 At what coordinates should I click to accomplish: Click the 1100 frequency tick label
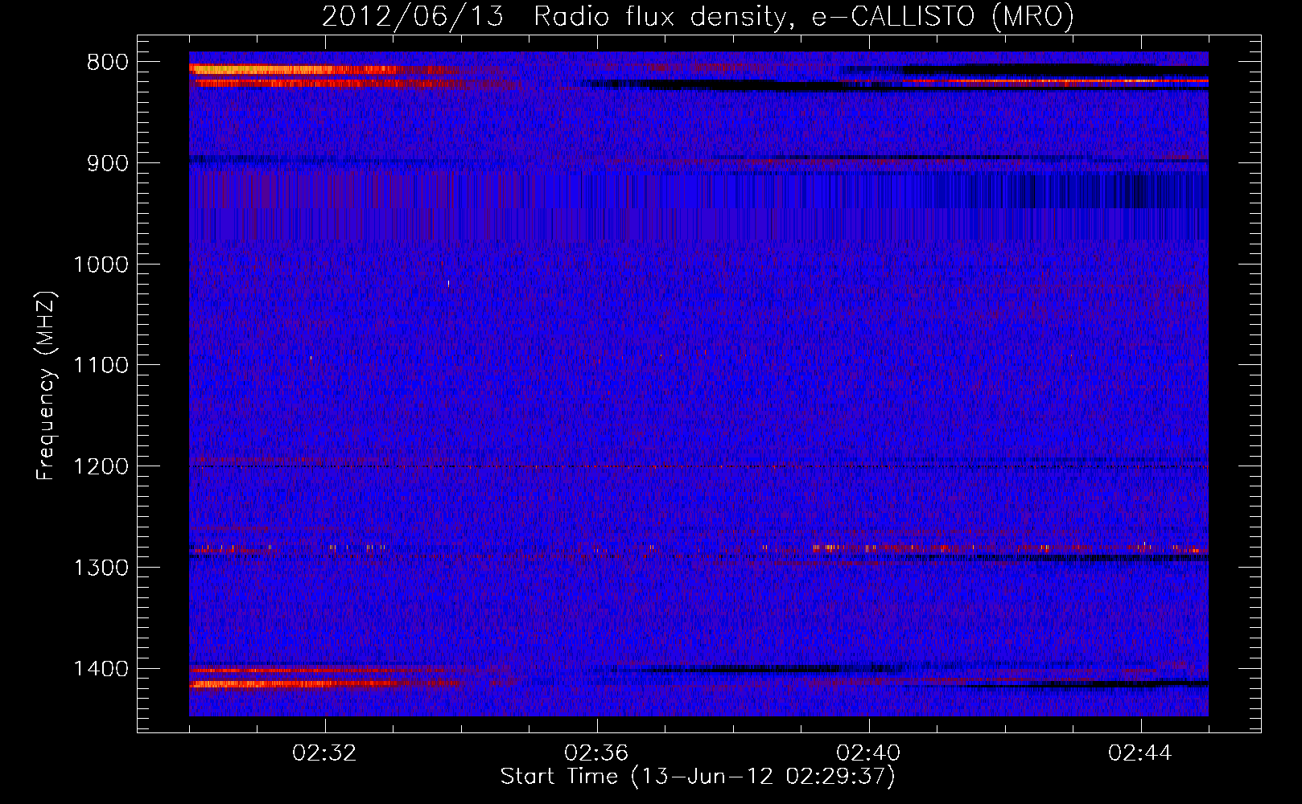point(101,366)
